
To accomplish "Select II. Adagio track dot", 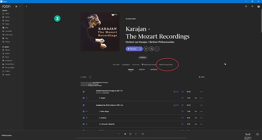I will 84,98.
